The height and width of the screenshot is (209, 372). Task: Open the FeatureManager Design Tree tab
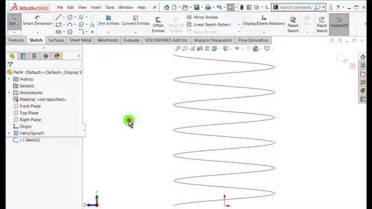pos(12,56)
